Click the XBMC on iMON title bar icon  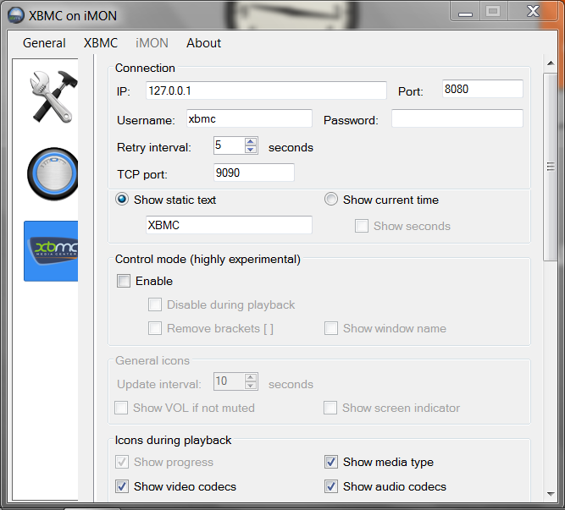coord(15,15)
